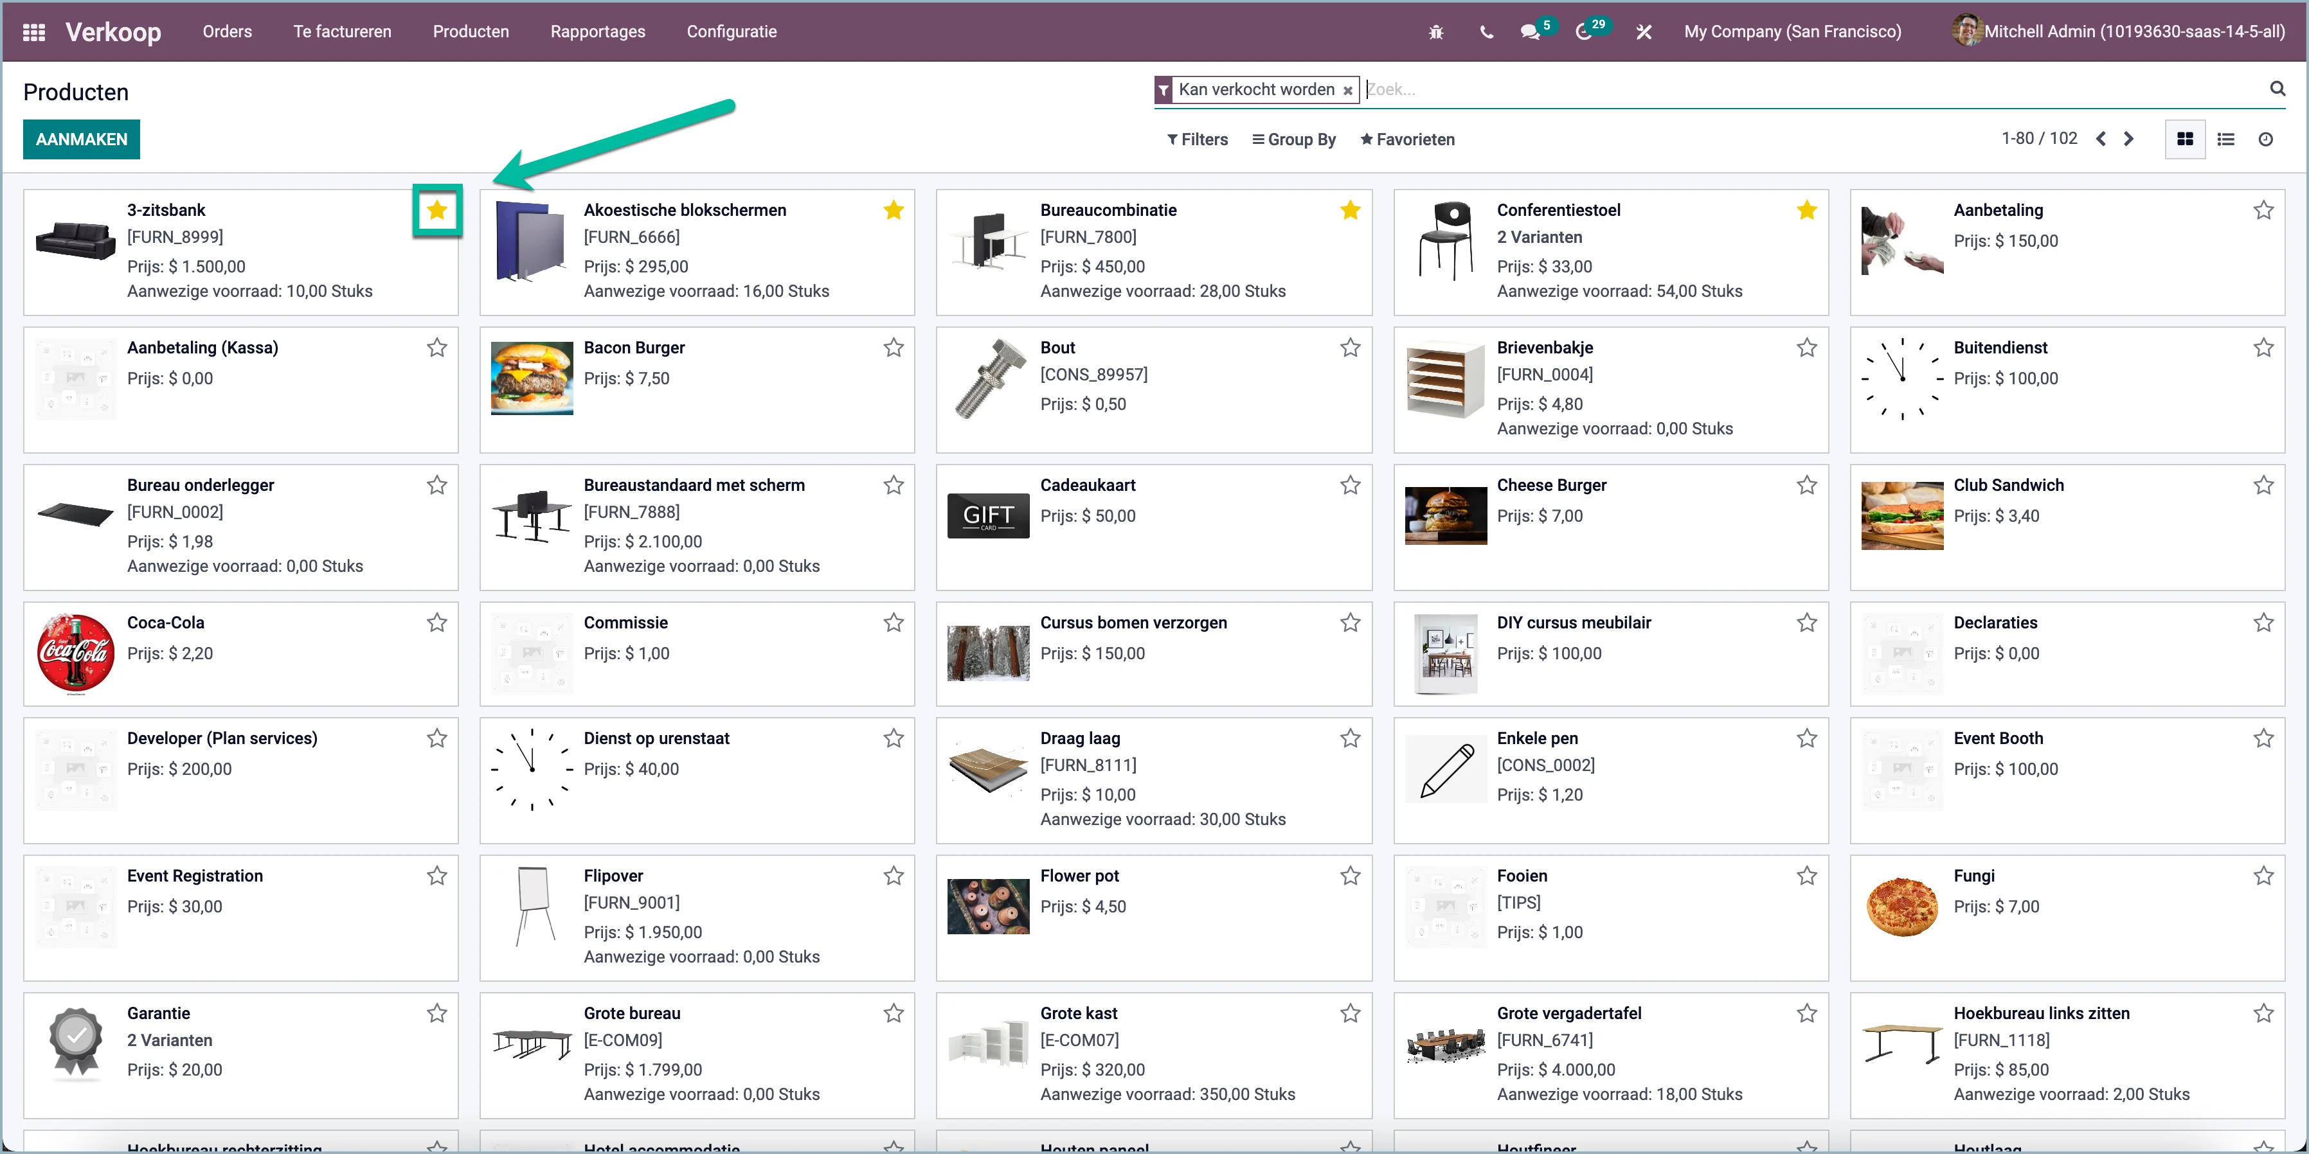Open the Buitendienst product card
Image resolution: width=2309 pixels, height=1154 pixels.
tap(2067, 390)
